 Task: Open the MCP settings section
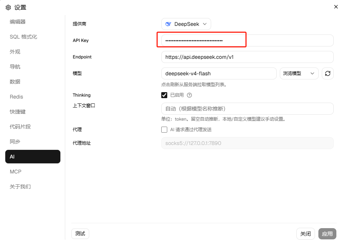33,172
